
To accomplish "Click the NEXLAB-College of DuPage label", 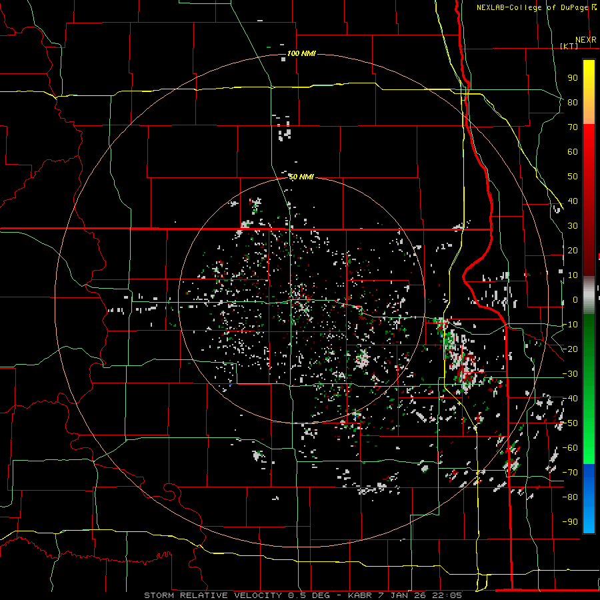I will point(532,7).
